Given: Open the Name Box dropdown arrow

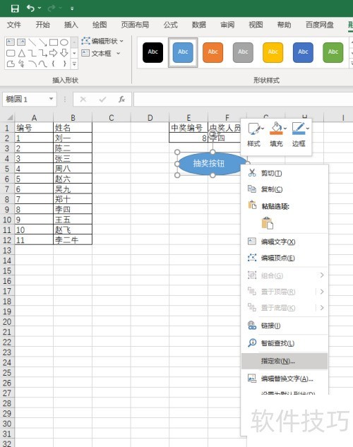Looking at the screenshot, I should (52, 99).
